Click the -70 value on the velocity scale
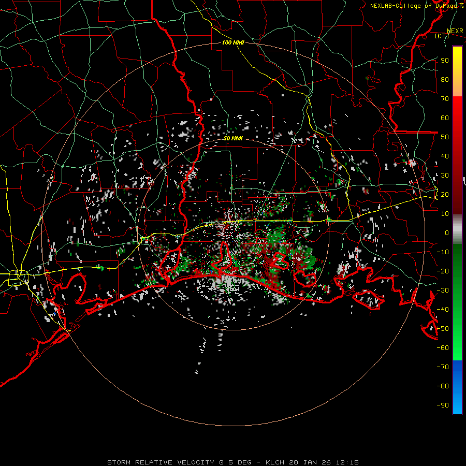The height and width of the screenshot is (466, 466). tap(443, 367)
